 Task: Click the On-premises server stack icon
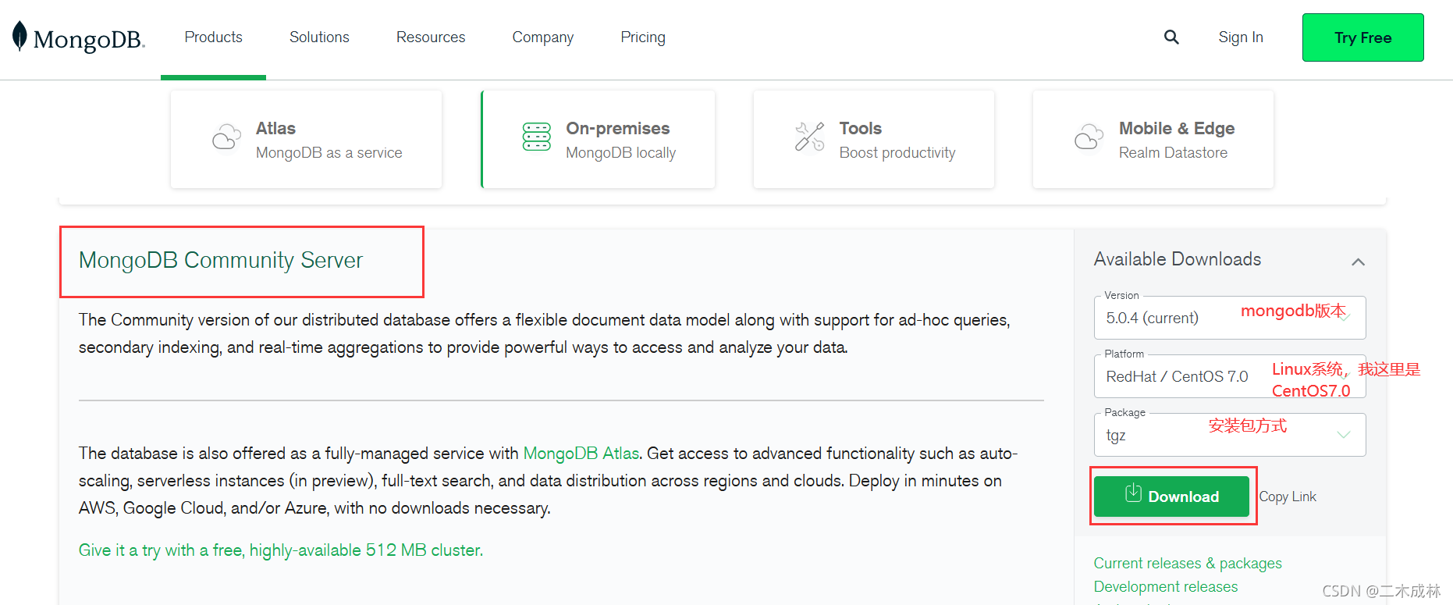click(x=537, y=137)
